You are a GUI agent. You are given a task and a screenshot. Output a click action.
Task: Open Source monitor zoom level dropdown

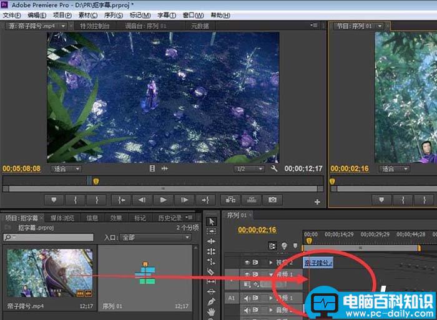(66, 169)
